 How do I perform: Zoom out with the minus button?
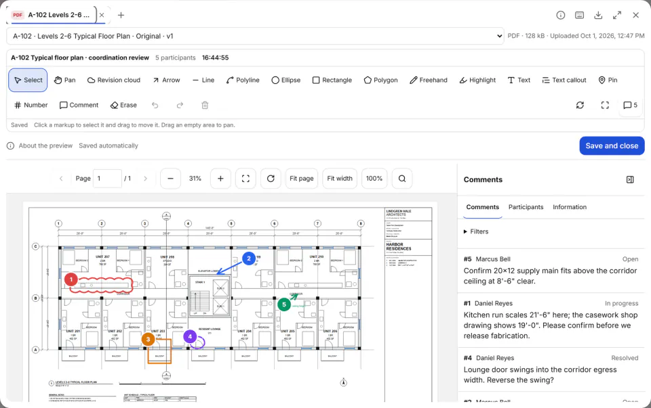pos(170,179)
